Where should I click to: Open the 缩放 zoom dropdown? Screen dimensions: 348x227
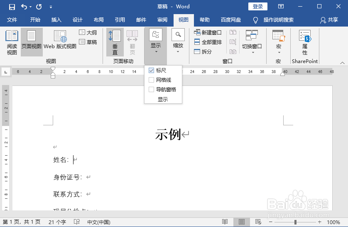(178, 41)
